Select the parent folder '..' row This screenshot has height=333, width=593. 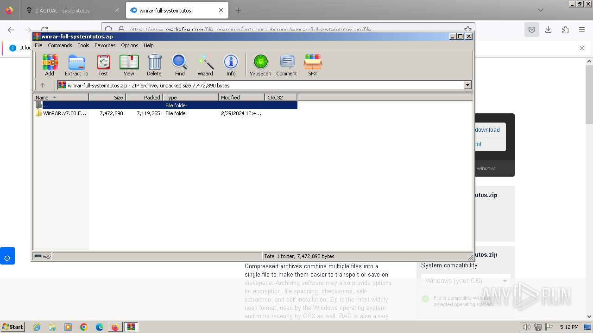click(x=165, y=105)
